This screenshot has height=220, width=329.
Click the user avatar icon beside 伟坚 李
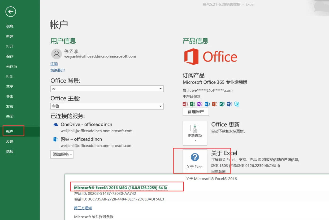[56, 54]
